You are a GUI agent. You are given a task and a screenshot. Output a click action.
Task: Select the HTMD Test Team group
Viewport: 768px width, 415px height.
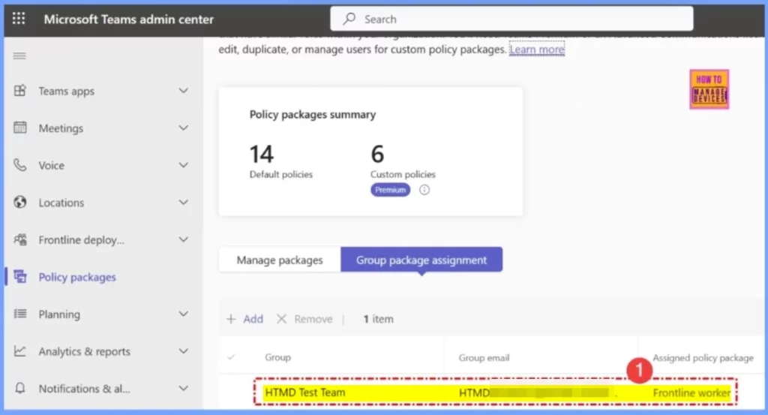point(304,392)
